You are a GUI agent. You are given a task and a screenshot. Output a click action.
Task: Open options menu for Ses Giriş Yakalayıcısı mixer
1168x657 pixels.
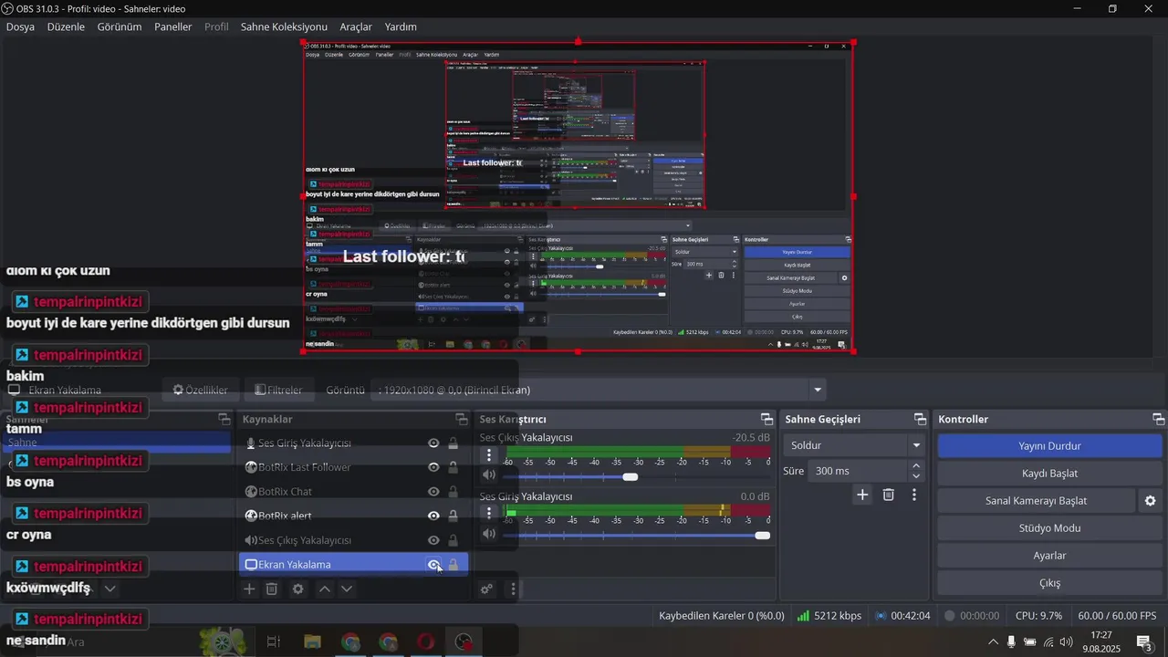click(489, 514)
